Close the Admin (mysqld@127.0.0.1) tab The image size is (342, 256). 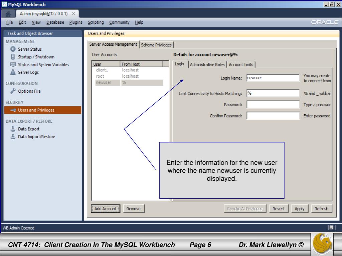tap(73, 14)
